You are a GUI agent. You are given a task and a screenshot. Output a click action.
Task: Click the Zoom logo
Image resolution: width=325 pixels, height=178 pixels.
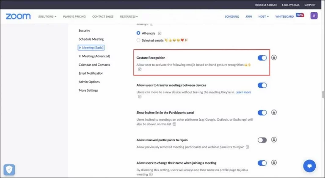click(18, 16)
